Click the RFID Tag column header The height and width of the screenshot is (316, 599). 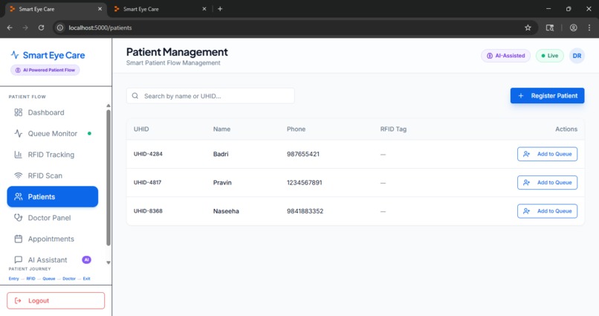pyautogui.click(x=393, y=129)
